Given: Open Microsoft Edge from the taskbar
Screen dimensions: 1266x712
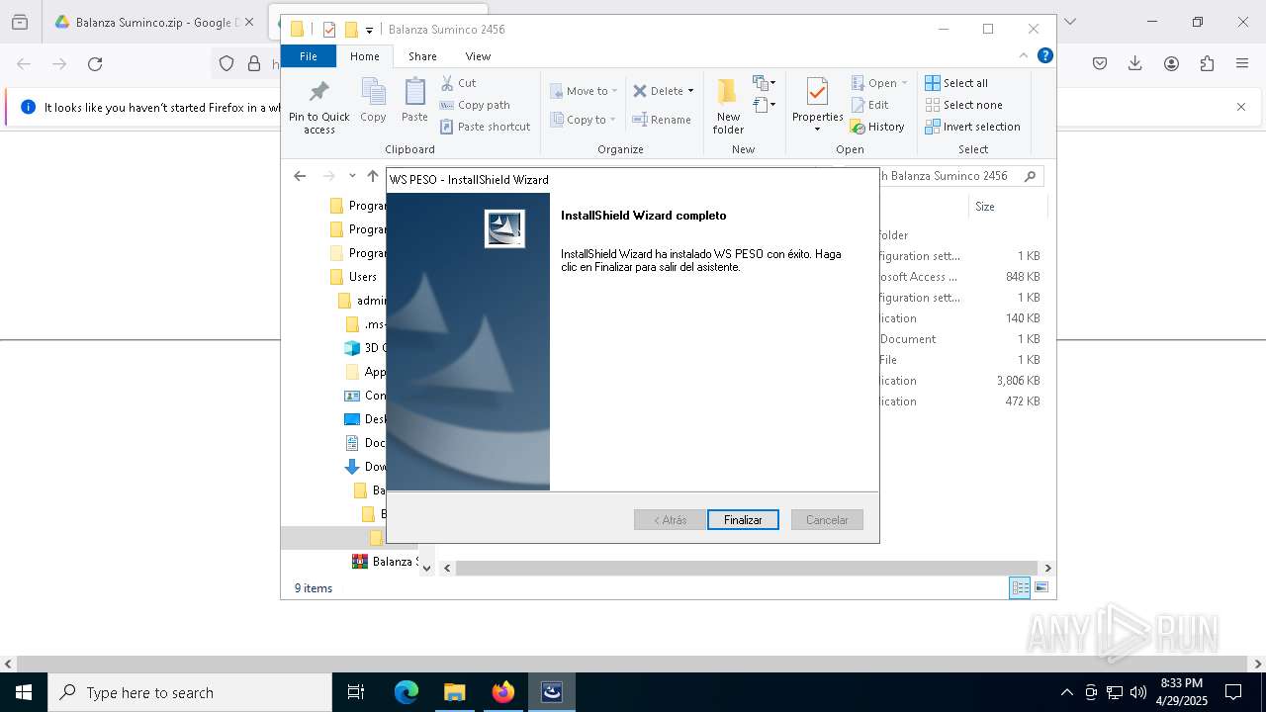Looking at the screenshot, I should [407, 692].
